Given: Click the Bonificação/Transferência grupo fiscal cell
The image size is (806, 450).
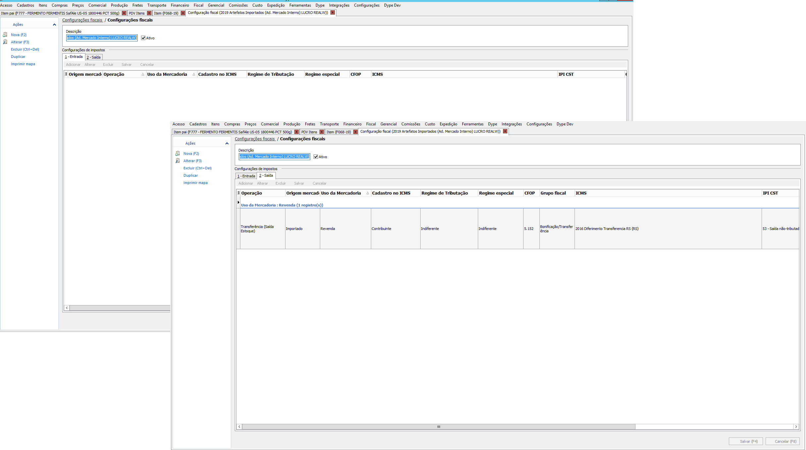Looking at the screenshot, I should 557,229.
